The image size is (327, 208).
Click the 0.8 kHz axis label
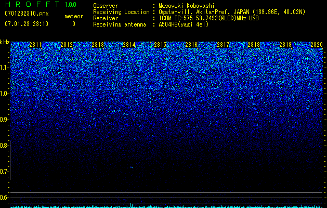click(4, 146)
